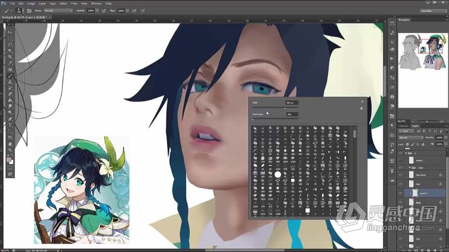Toggle visibility of hat decor layer
This screenshot has width=449, height=252.
pos(400,175)
